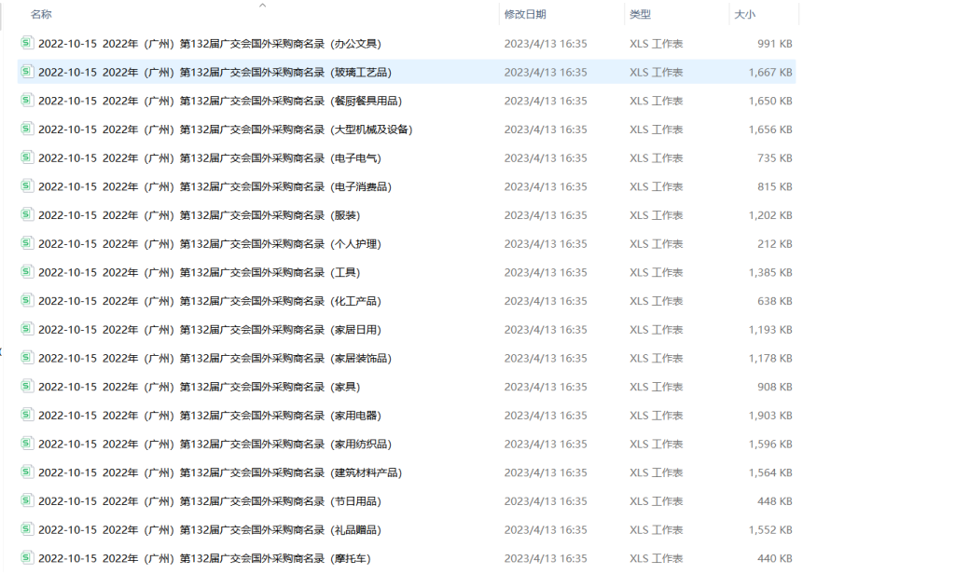Click the spreadsheet icon for 服装 file

(x=27, y=214)
